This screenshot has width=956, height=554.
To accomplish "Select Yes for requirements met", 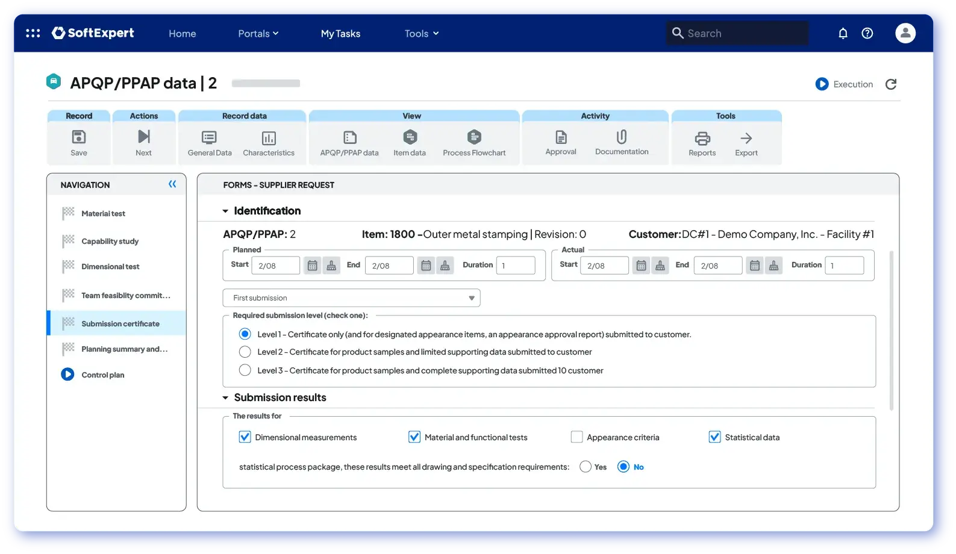I will [585, 467].
